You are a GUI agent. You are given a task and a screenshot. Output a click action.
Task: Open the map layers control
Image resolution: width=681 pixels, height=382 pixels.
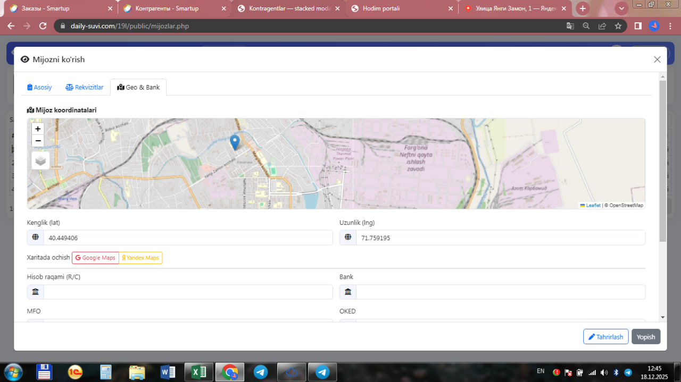[40, 160]
